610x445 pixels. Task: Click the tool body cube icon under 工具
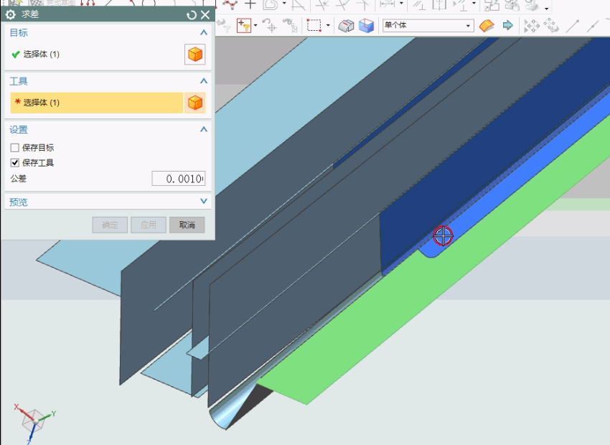(195, 103)
